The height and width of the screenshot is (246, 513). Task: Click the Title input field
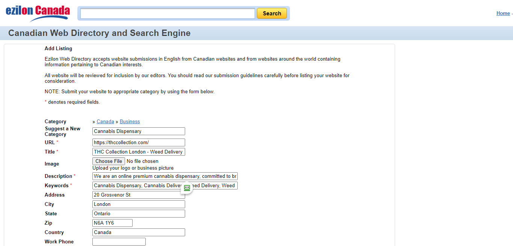139,152
